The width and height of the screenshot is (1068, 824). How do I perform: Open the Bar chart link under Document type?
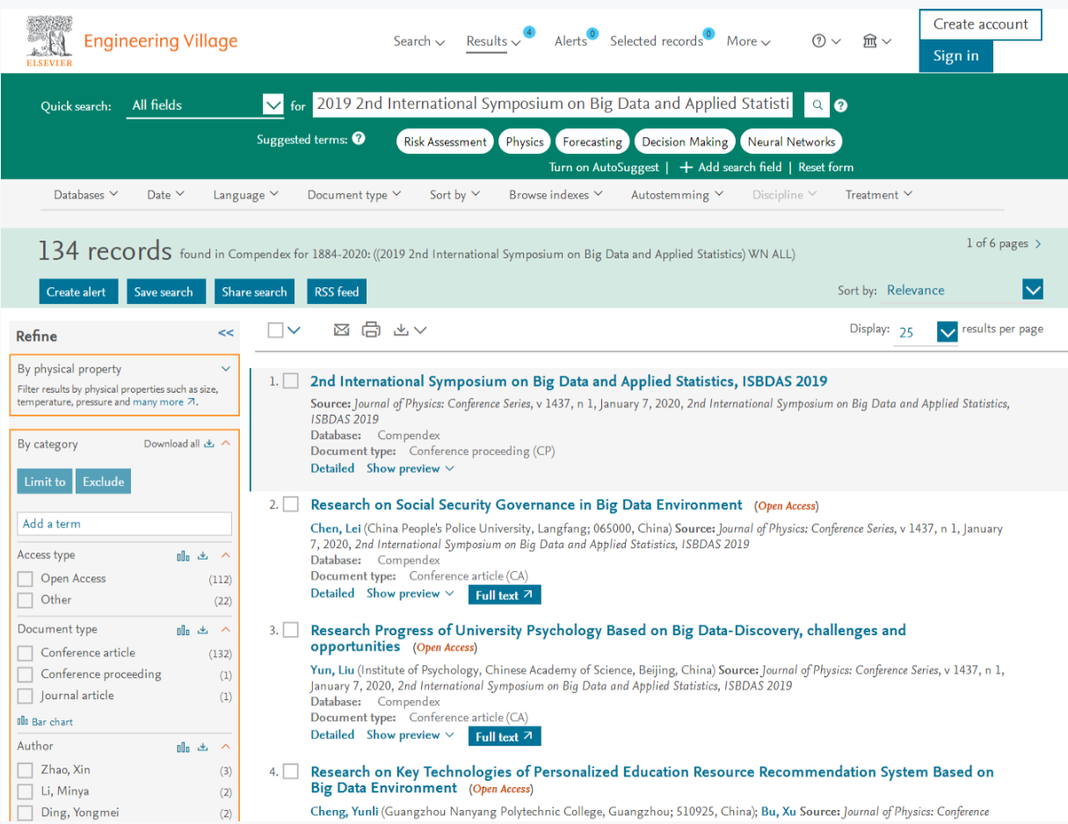click(46, 722)
